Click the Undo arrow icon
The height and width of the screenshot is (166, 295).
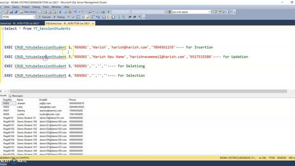(x=75, y=12)
